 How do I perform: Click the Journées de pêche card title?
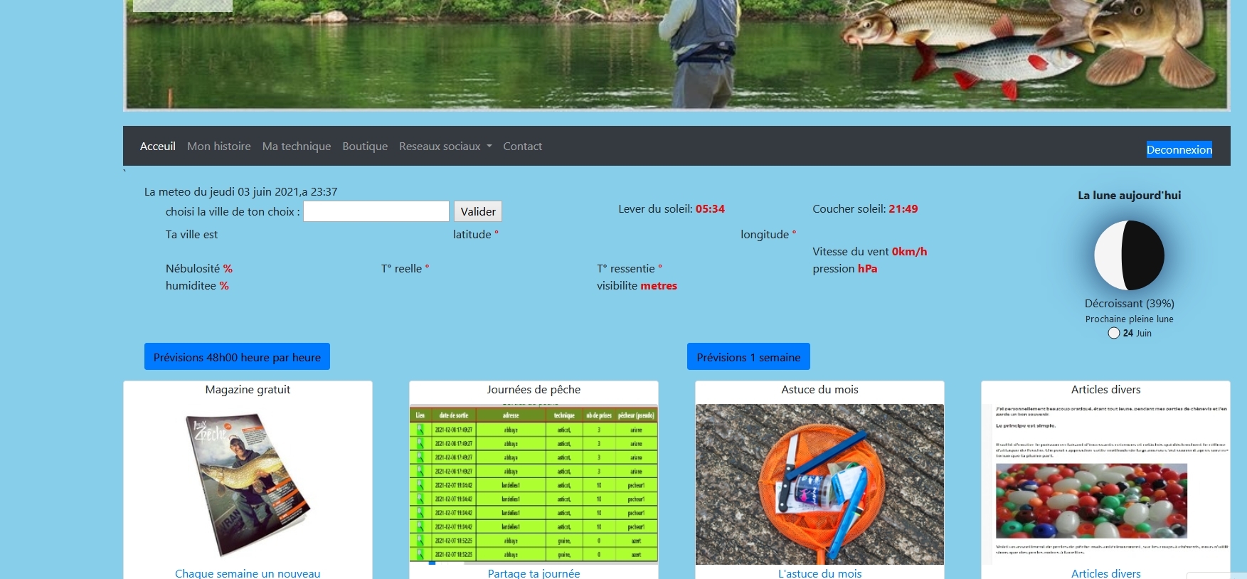click(534, 390)
